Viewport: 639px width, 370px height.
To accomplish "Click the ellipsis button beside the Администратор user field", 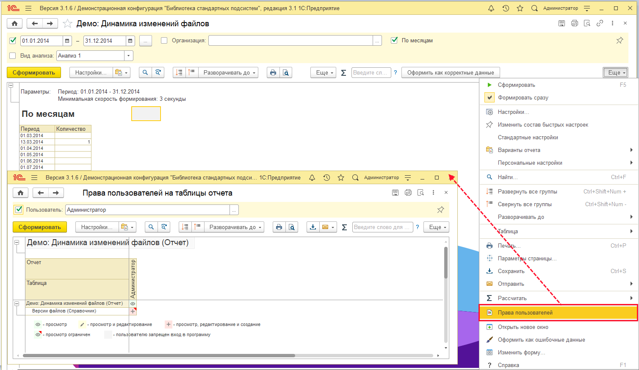I will (234, 210).
